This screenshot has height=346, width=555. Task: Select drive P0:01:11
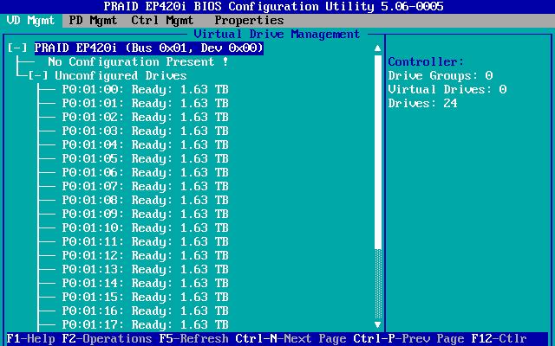(145, 241)
